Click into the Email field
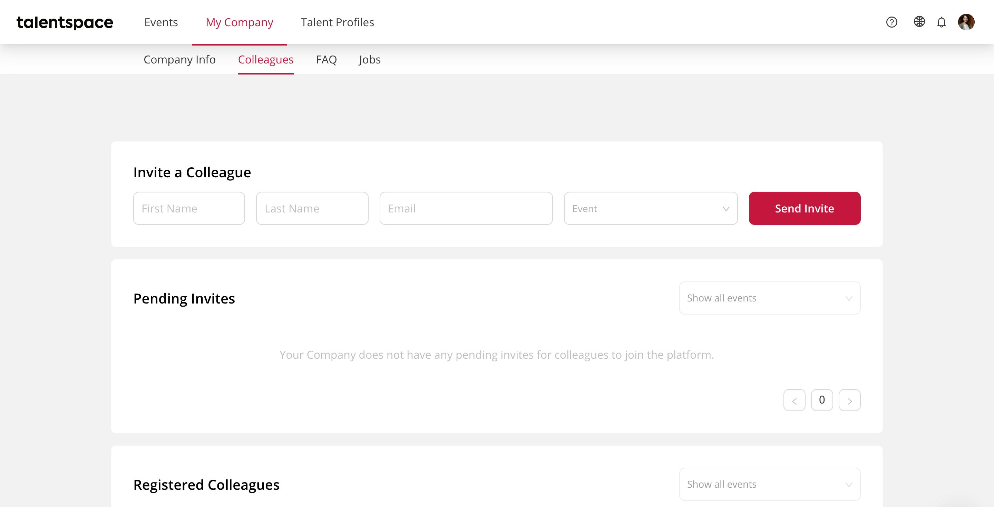The image size is (994, 507). [466, 208]
